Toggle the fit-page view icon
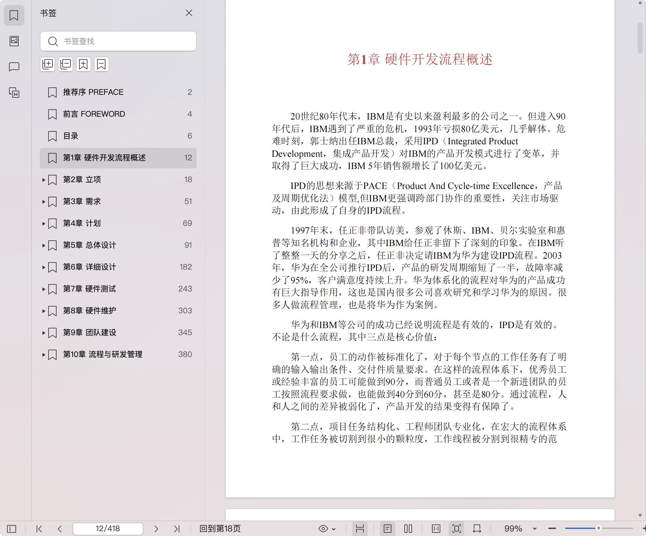The width and height of the screenshot is (646, 536). 457,529
